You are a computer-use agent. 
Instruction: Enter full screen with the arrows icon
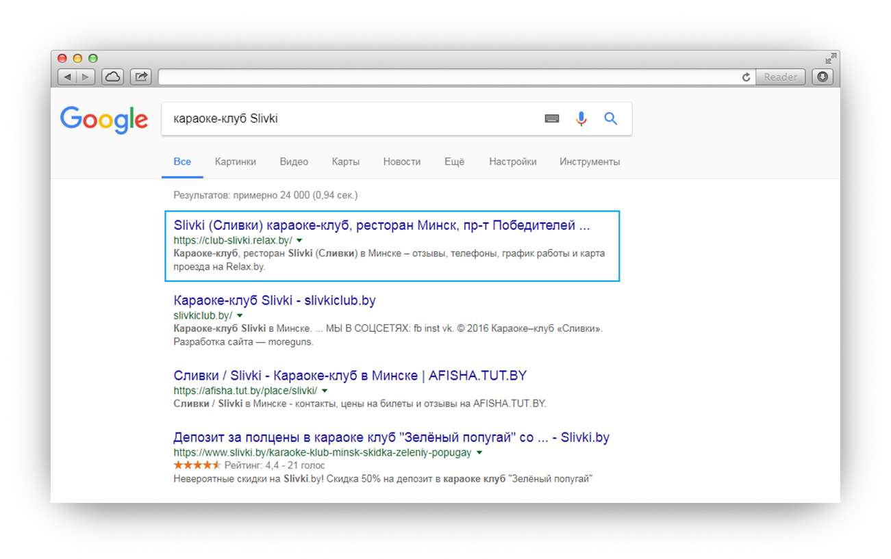coord(831,58)
